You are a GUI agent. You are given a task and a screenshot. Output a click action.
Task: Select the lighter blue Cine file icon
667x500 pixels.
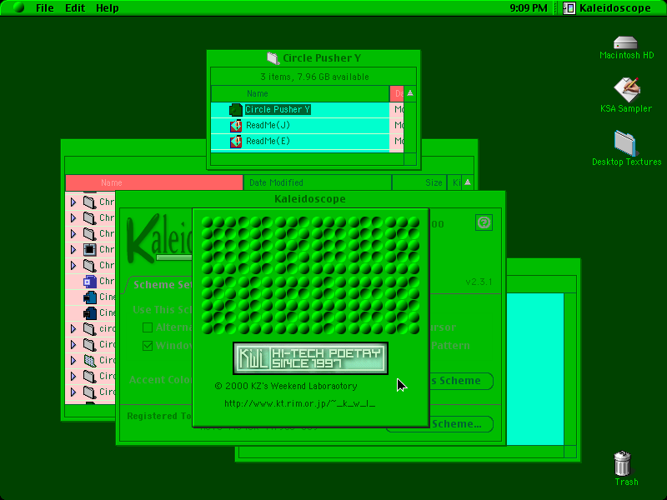point(90,297)
